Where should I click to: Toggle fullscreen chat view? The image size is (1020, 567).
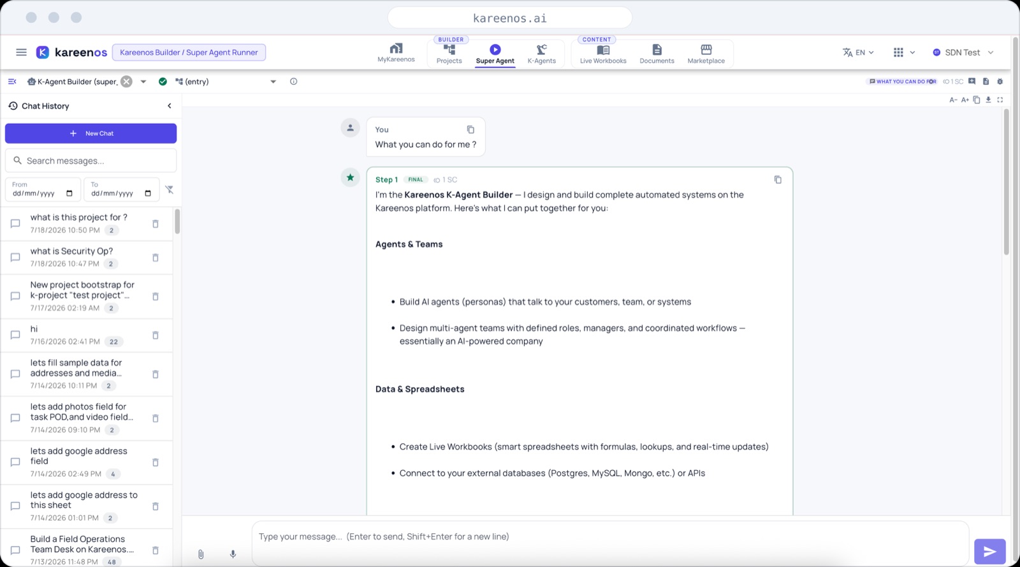point(1000,100)
